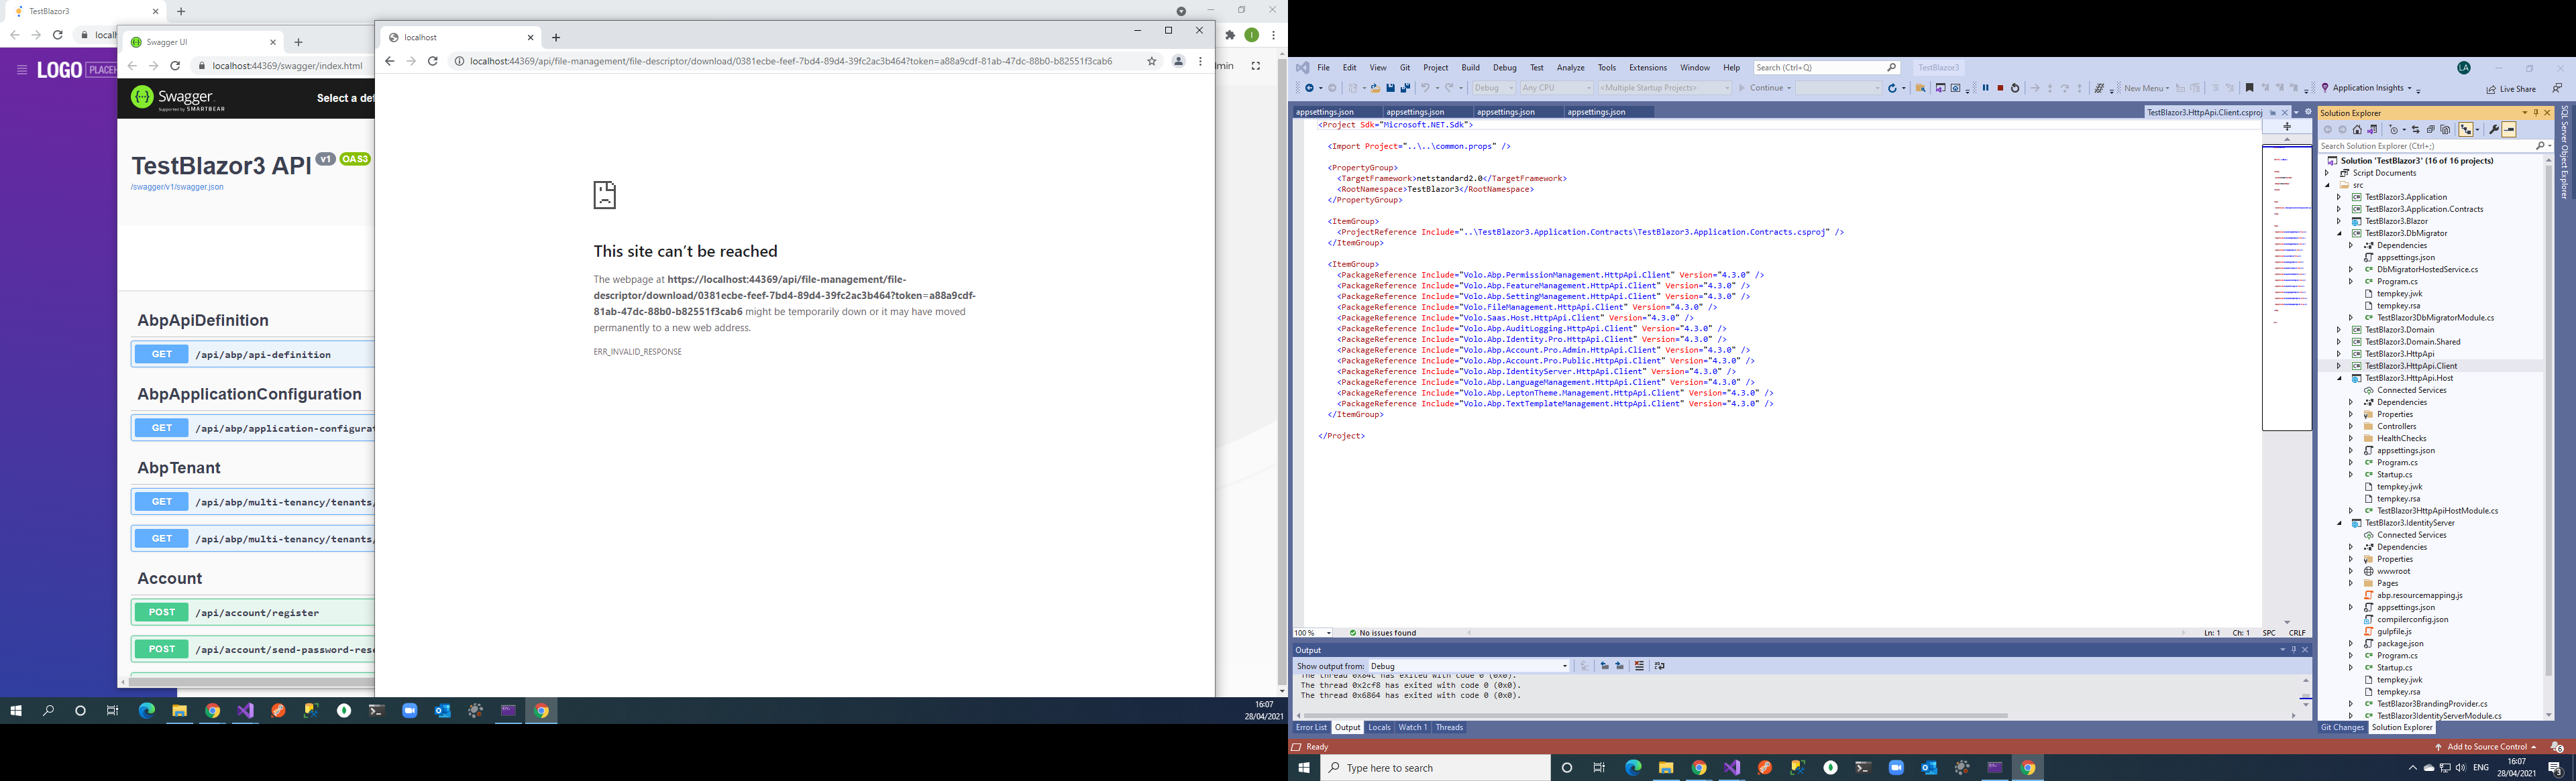Click the Restart debugging icon
The height and width of the screenshot is (781, 2576).
click(x=2015, y=88)
